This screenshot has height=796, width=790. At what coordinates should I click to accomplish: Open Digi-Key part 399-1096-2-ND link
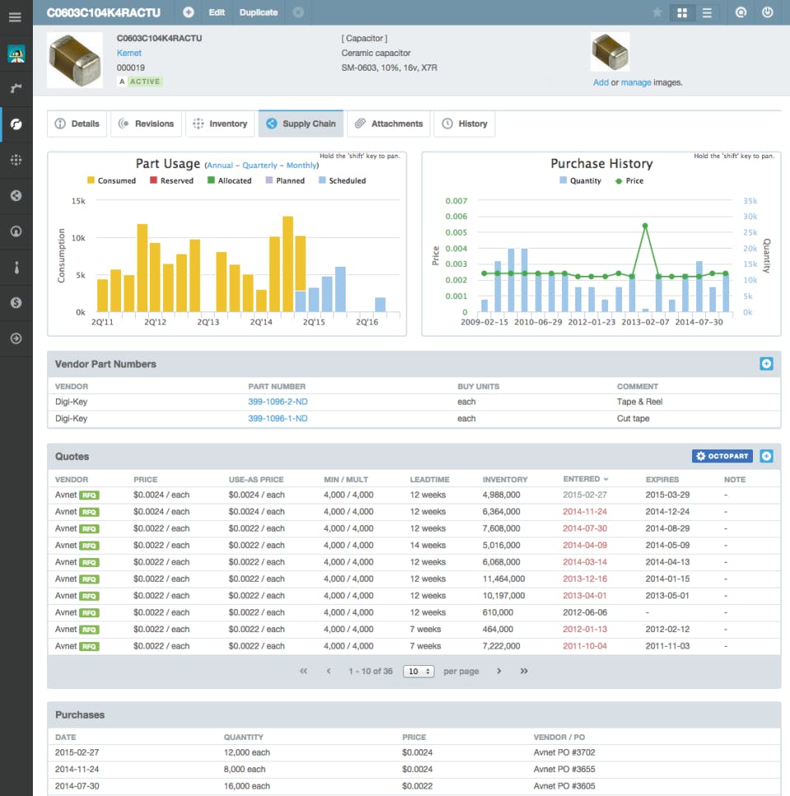click(x=278, y=402)
